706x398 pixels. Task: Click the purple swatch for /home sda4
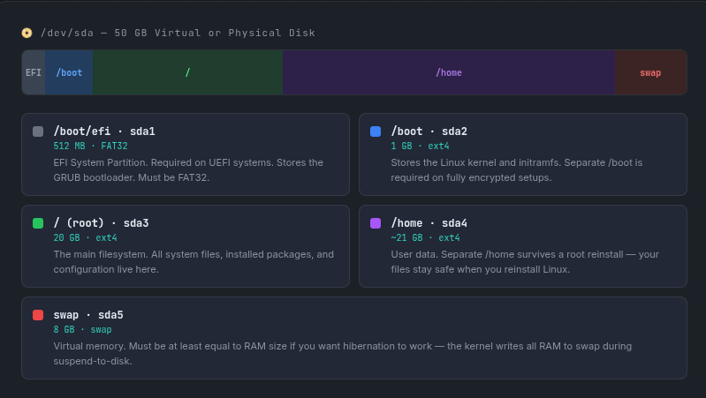click(x=376, y=223)
